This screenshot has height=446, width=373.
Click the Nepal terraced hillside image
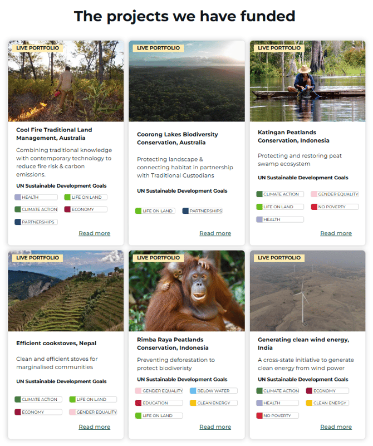tap(66, 291)
